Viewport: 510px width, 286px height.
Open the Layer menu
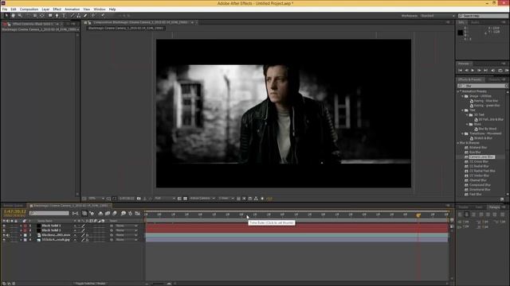coord(45,10)
